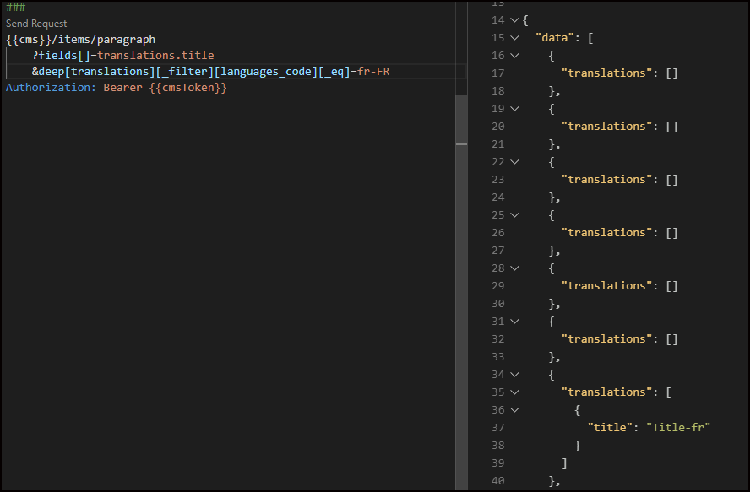Viewport: 750px width, 492px height.
Task: Click the {{cms}}/items/paragraph request URL
Action: [x=80, y=39]
